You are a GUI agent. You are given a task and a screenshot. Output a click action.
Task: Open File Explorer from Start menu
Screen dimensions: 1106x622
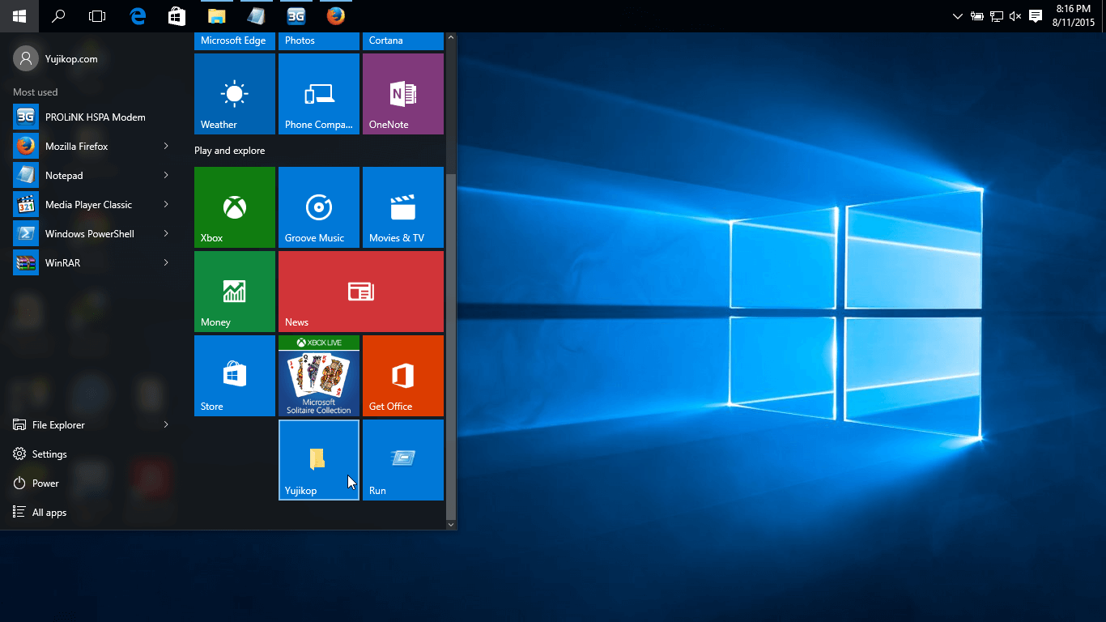tap(93, 425)
